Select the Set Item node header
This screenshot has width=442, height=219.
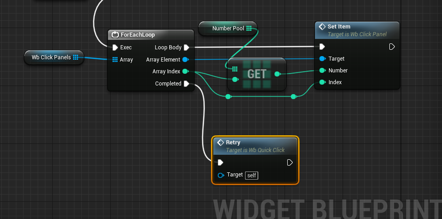point(357,30)
